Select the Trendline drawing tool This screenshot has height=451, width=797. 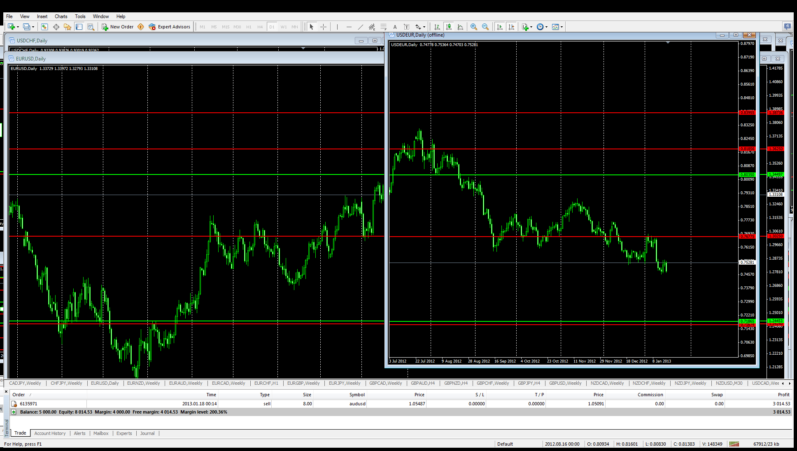361,27
